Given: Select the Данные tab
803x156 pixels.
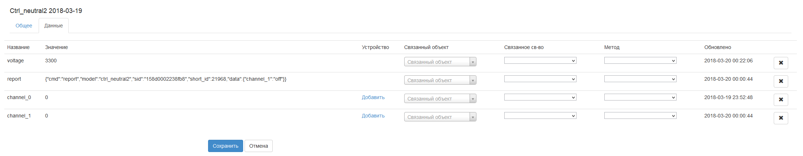Looking at the screenshot, I should pos(53,26).
